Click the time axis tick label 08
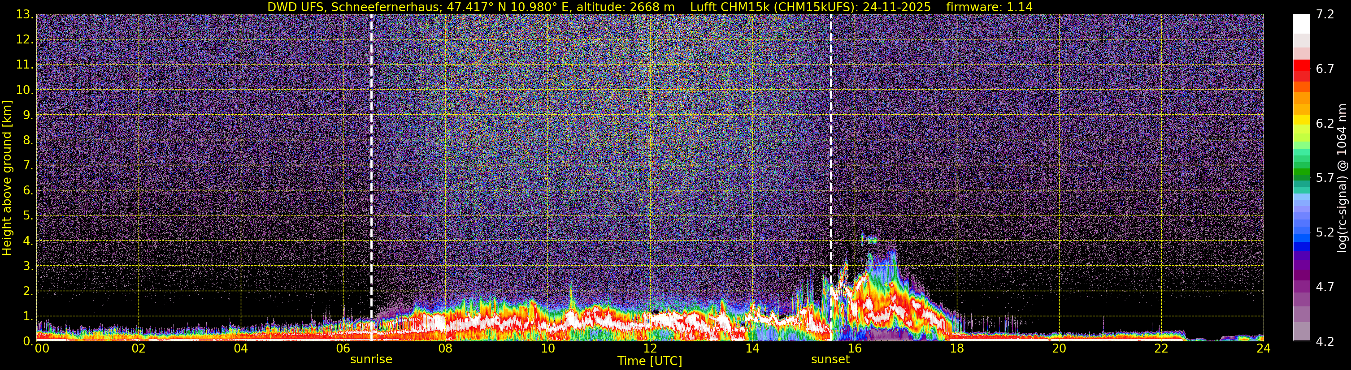 [x=445, y=348]
